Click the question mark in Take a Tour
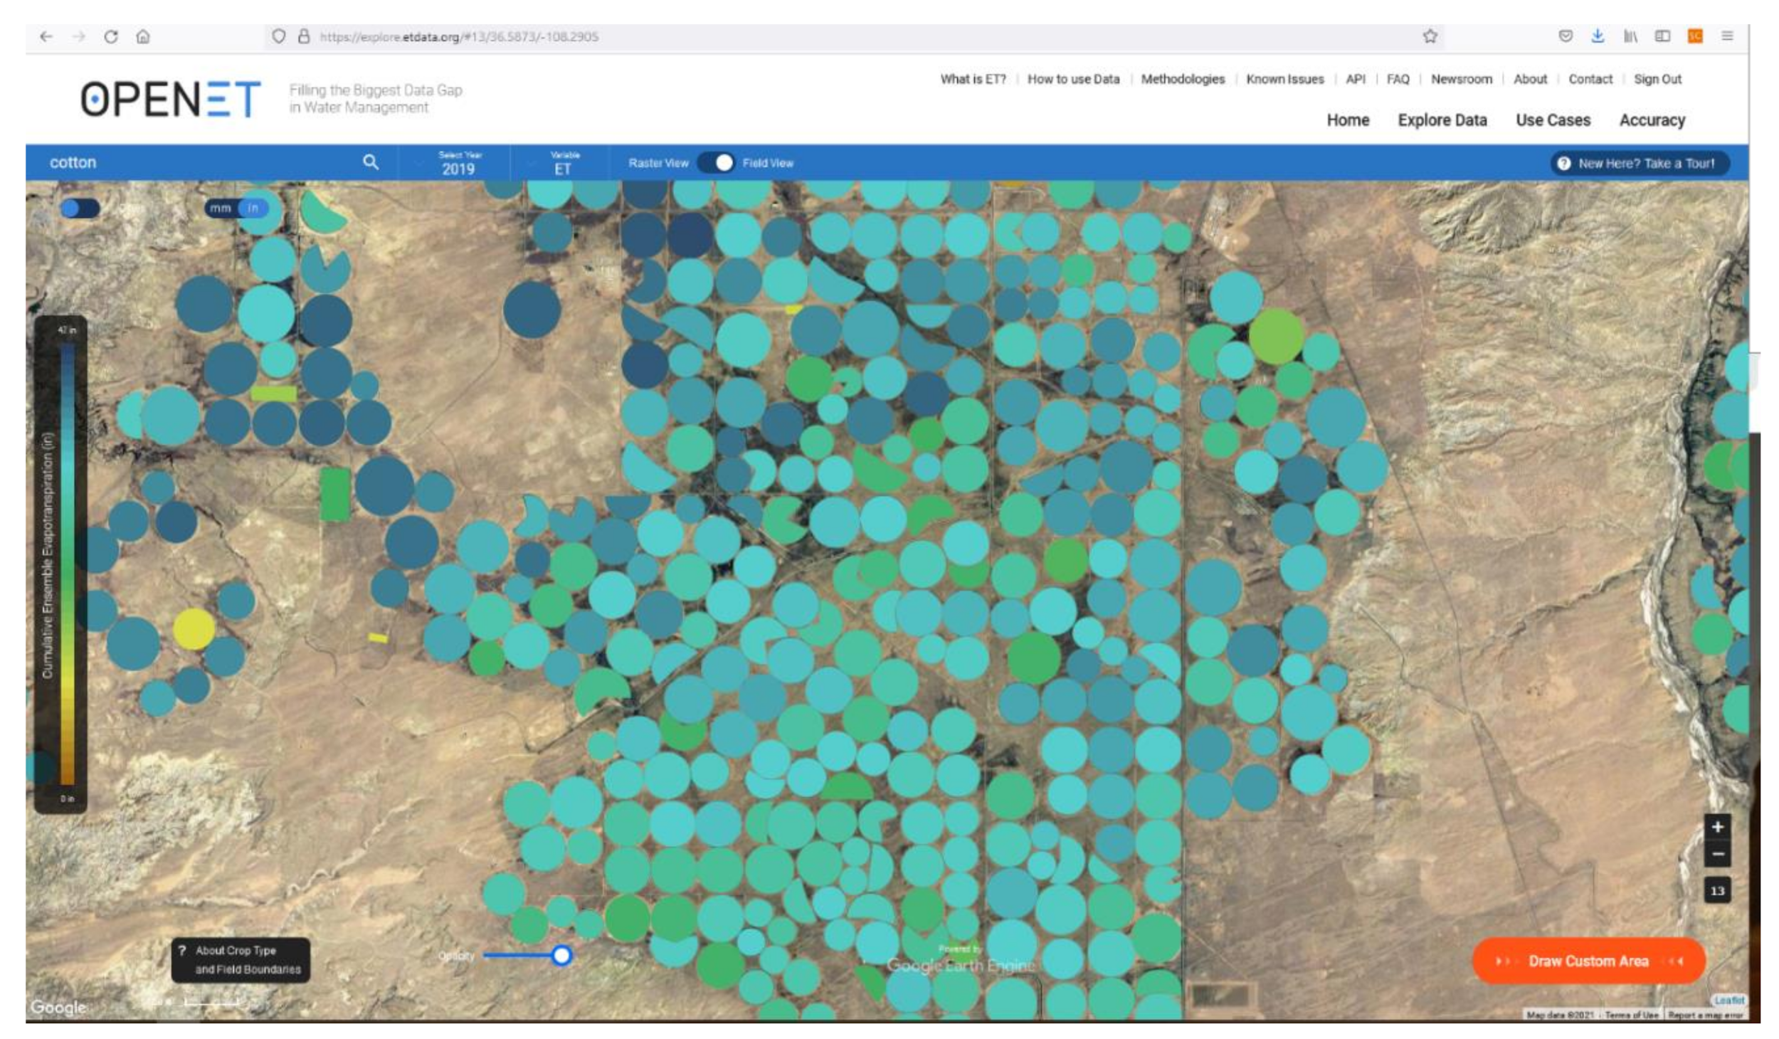This screenshot has width=1779, height=1039. 1564,164
